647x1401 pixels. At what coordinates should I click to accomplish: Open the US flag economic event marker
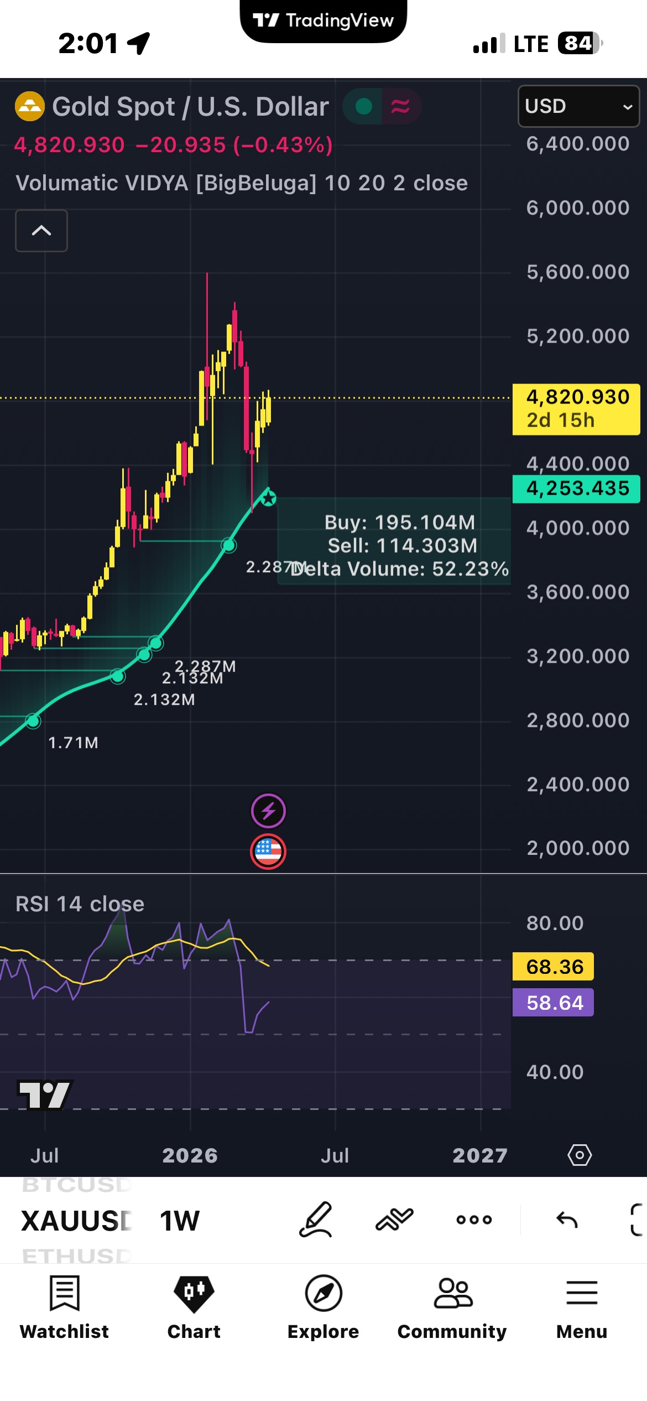[268, 852]
